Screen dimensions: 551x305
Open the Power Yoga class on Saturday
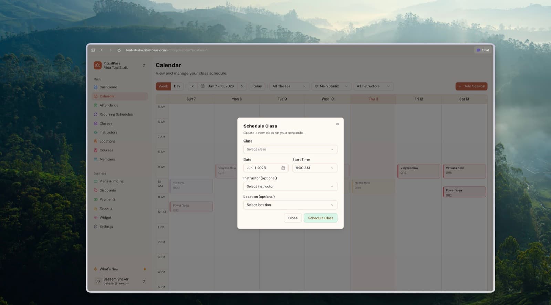pos(464,192)
